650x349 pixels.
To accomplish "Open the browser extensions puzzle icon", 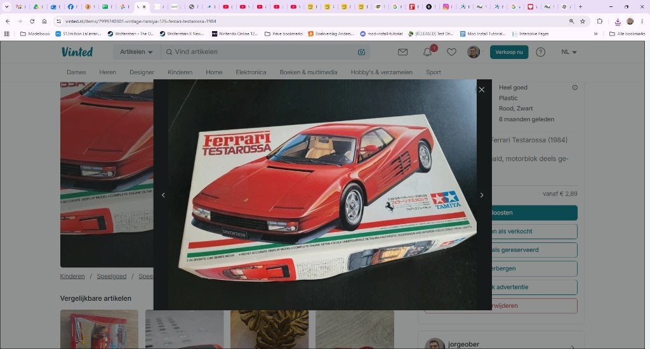I will click(600, 21).
